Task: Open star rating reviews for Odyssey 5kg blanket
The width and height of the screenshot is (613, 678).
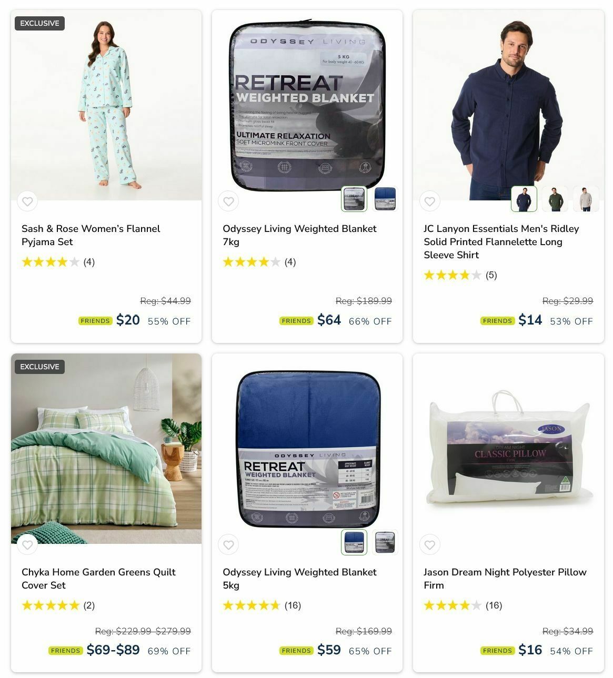Action: (262, 605)
